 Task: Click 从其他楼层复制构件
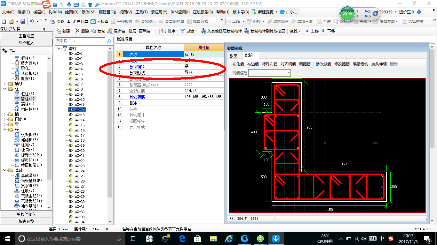(x=221, y=31)
